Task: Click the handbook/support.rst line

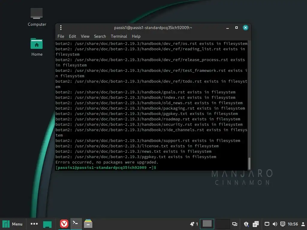Action: tap(148, 141)
